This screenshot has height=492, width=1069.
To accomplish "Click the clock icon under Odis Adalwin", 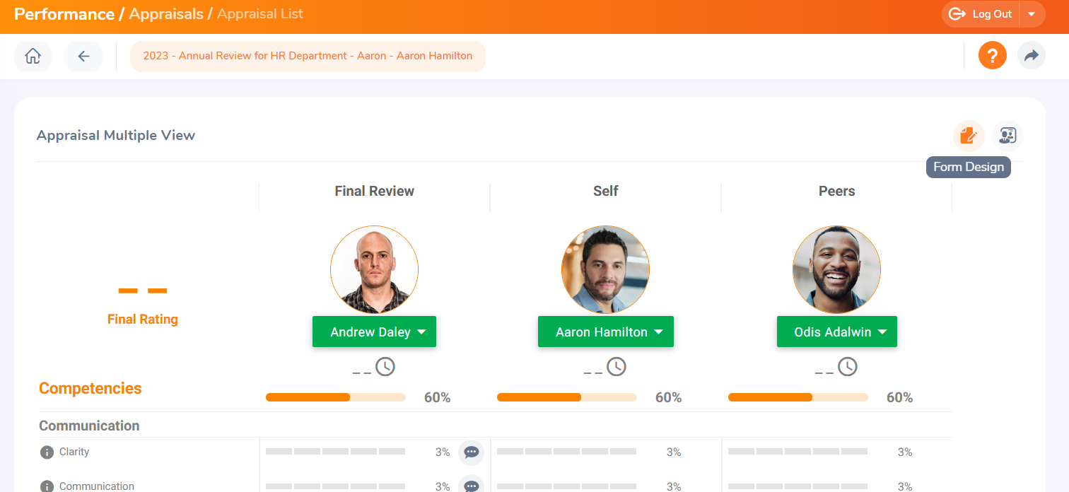I will click(847, 367).
